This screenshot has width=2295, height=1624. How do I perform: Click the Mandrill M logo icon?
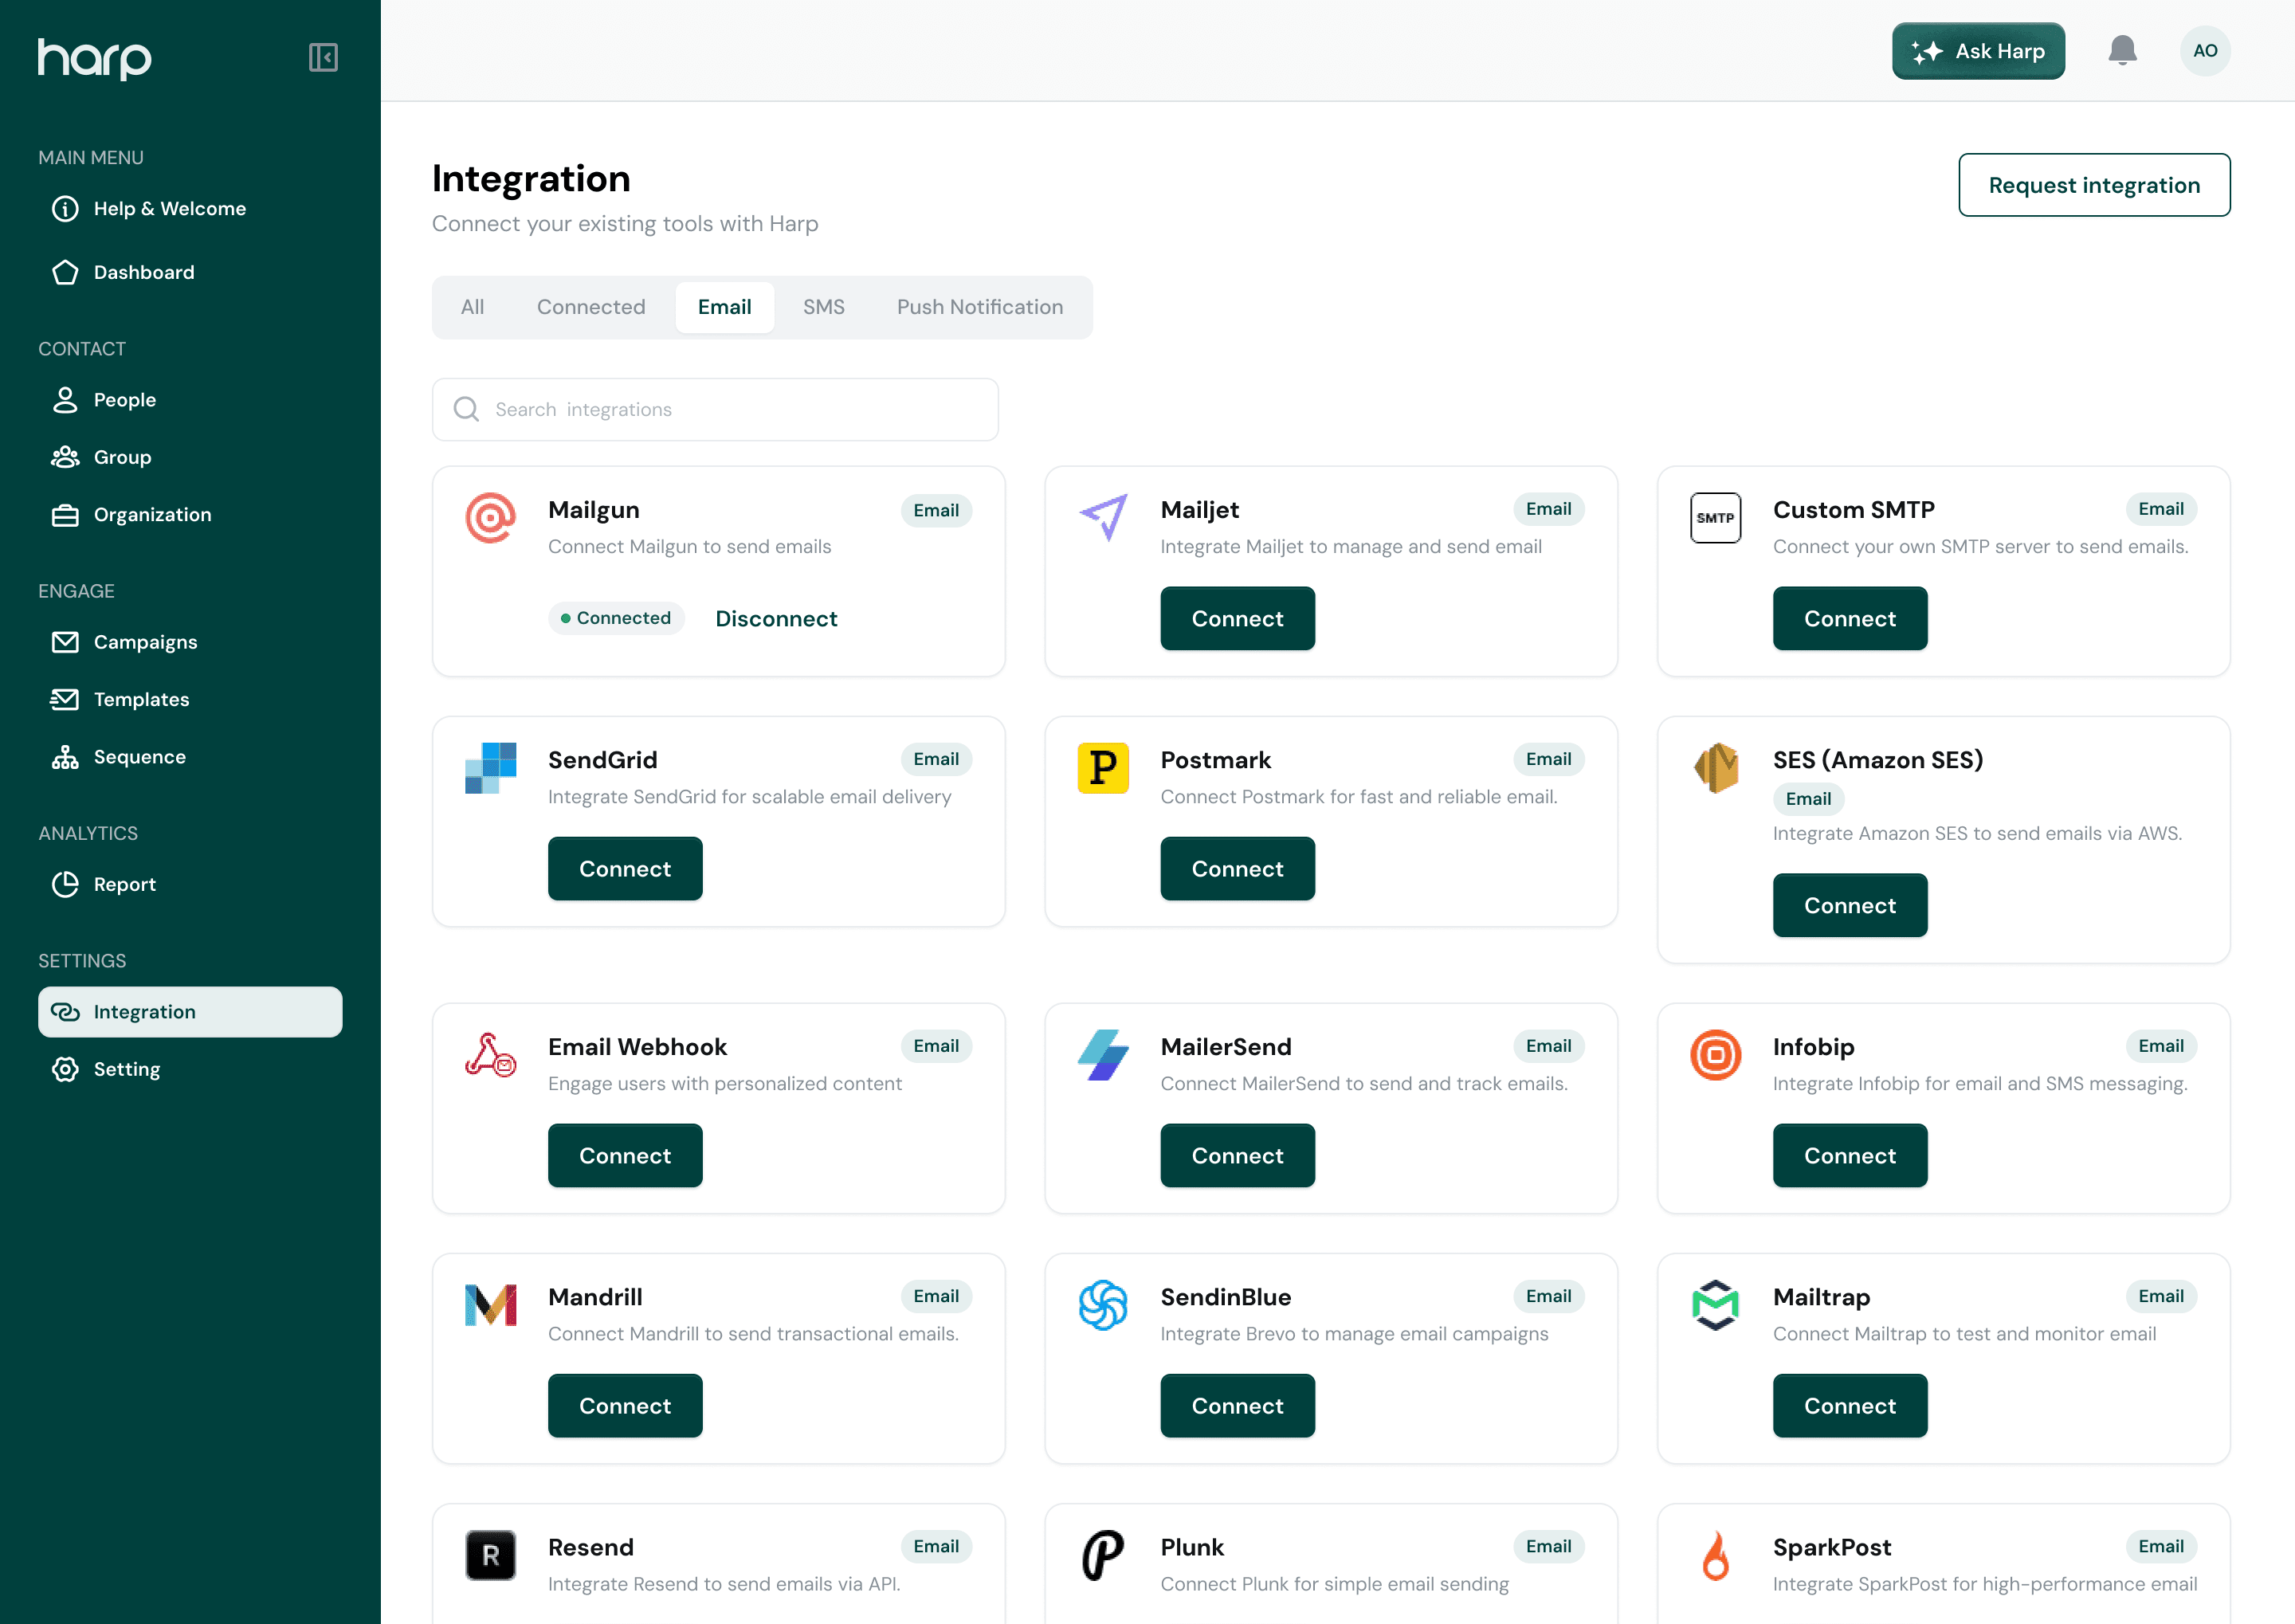[x=490, y=1305]
